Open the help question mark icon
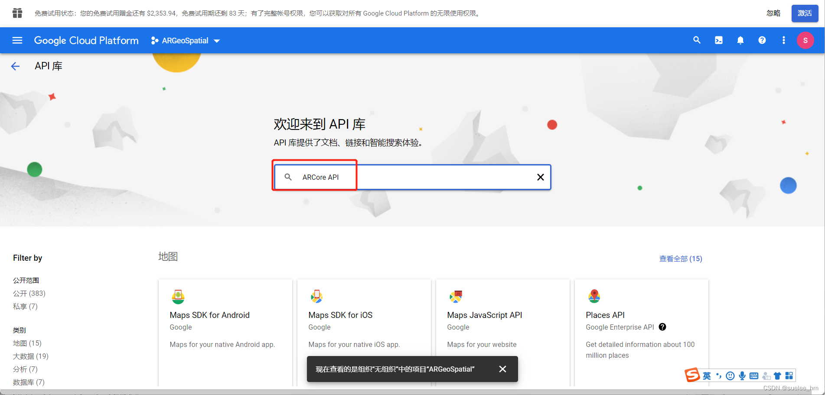 [x=762, y=40]
